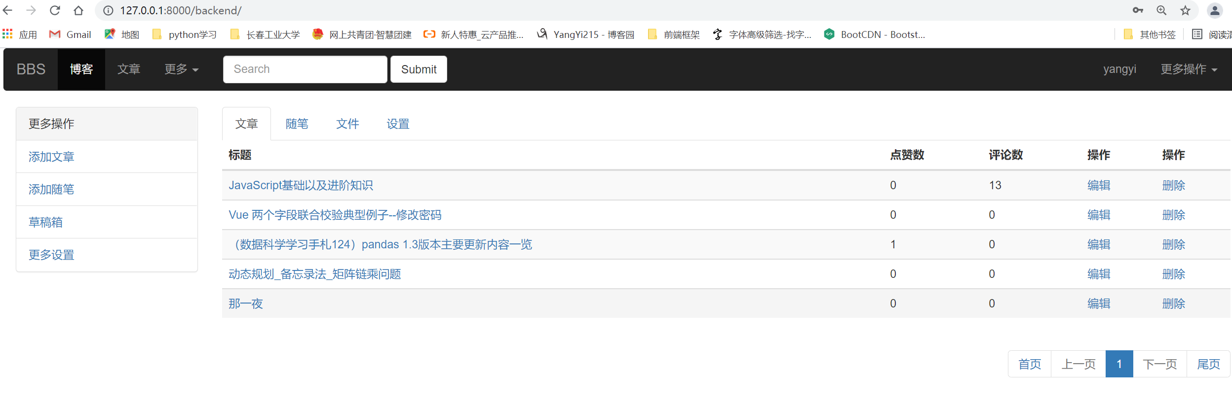This screenshot has height=404, width=1232.
Task: Open 字体高级筛选-找字 bookmark
Action: 762,34
